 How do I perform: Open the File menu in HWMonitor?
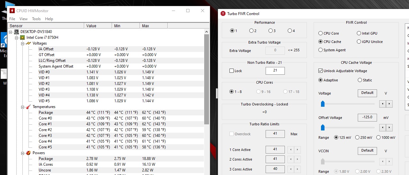(x=12, y=19)
